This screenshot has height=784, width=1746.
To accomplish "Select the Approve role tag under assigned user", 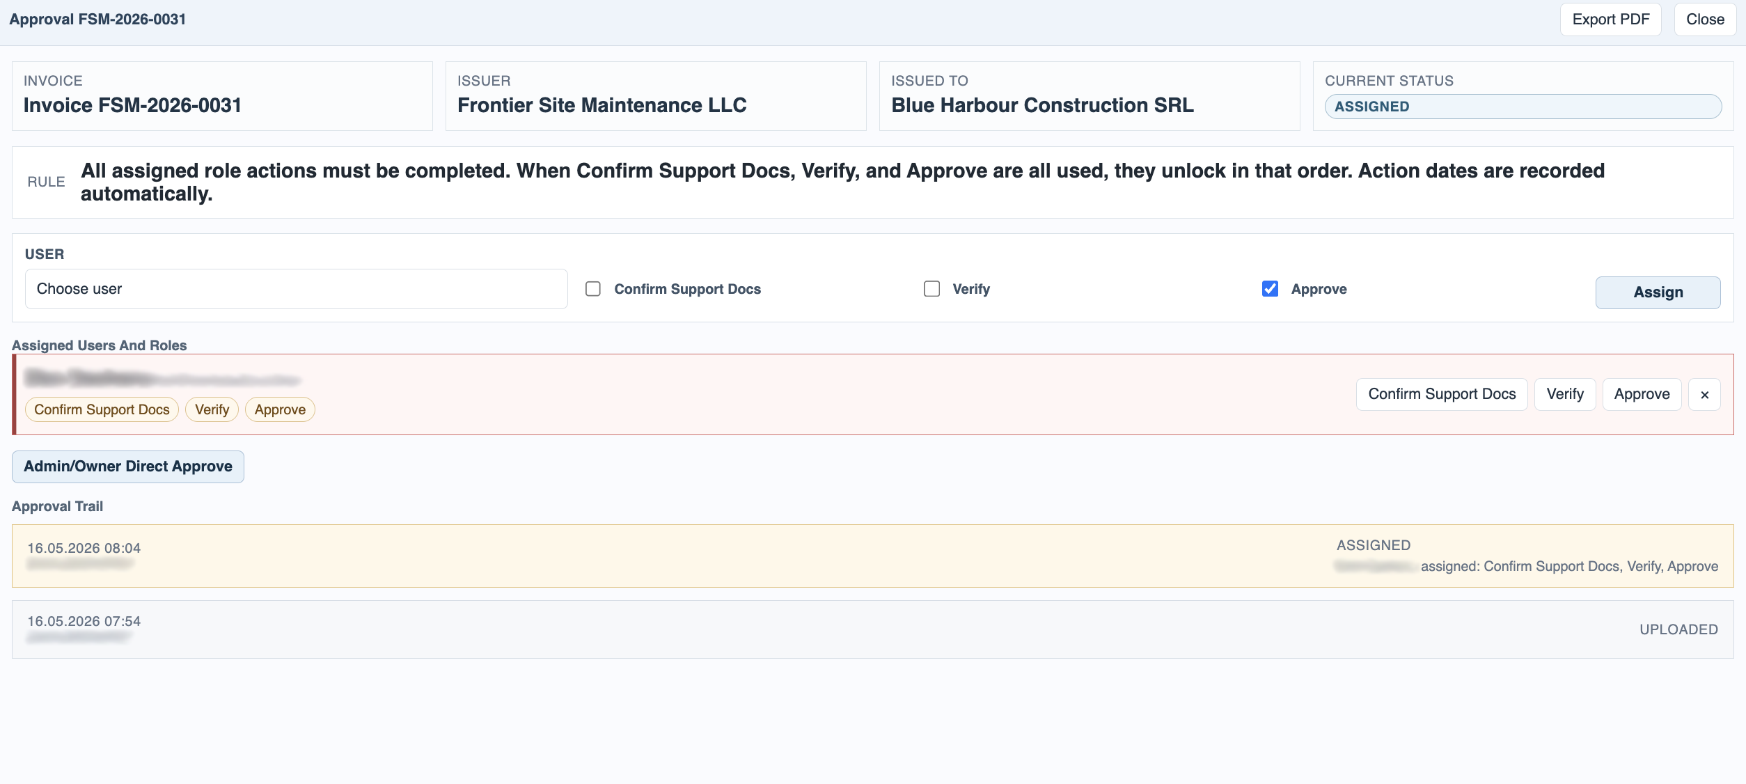I will pyautogui.click(x=280, y=409).
